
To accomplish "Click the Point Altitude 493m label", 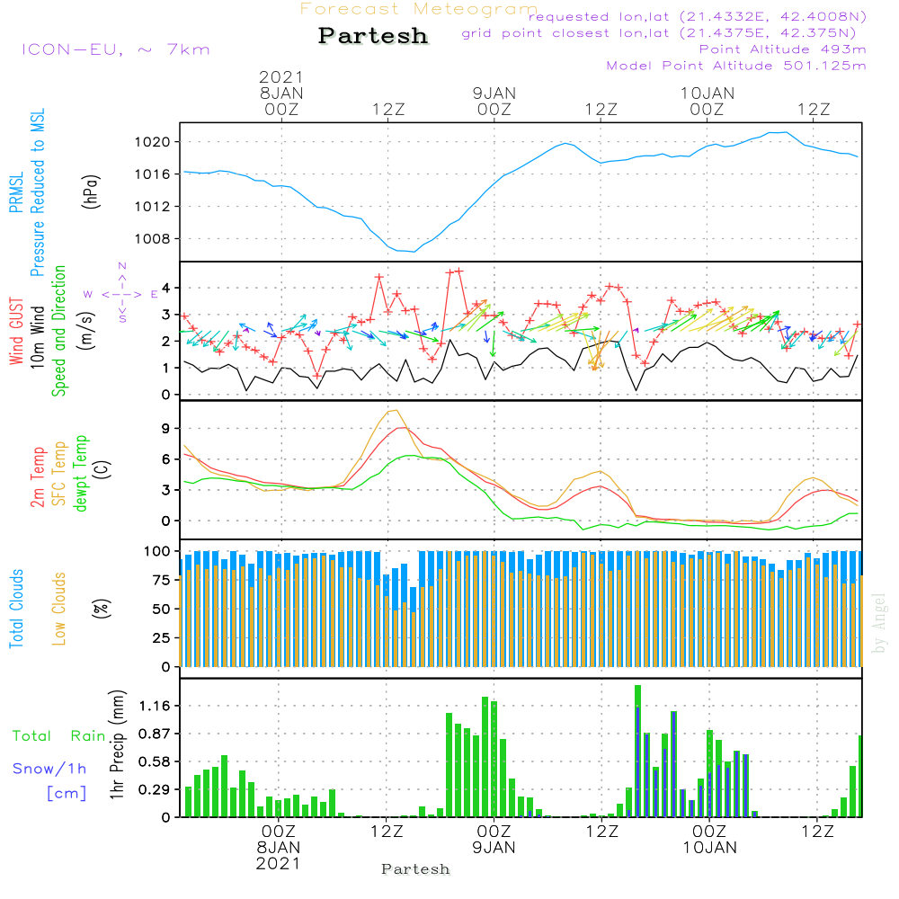I will coord(782,49).
